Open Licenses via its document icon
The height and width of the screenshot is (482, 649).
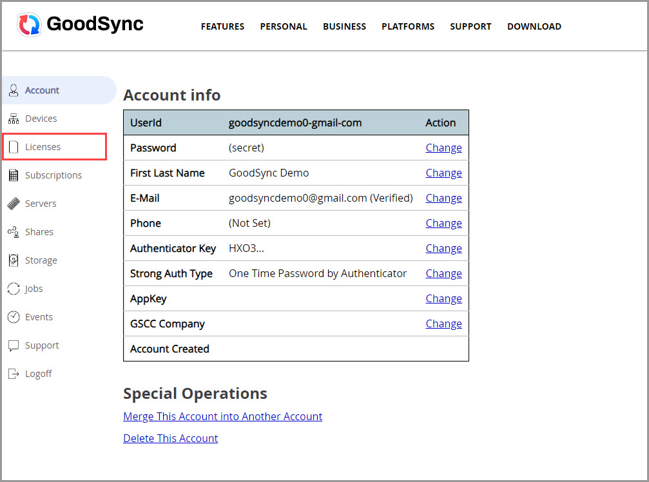coord(14,146)
